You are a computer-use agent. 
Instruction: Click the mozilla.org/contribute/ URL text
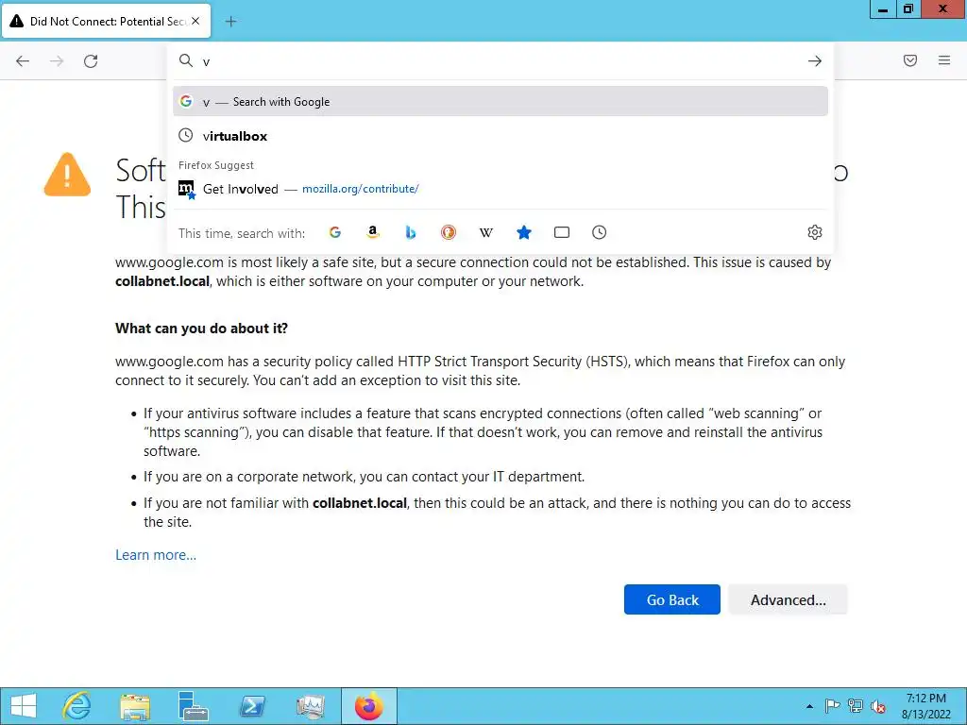[360, 189]
